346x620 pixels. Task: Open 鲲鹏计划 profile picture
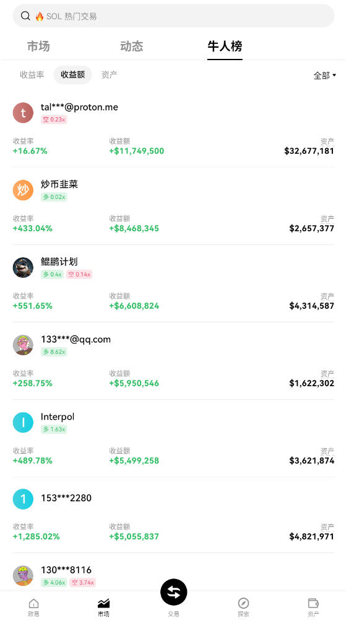click(x=23, y=268)
